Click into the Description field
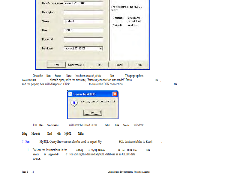The height and width of the screenshot is (185, 240). (x=83, y=12)
